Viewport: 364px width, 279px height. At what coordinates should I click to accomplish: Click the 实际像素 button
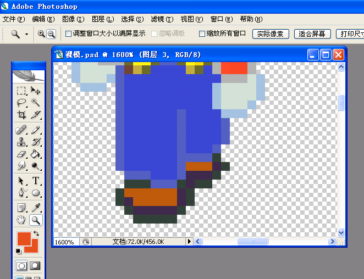(x=271, y=34)
